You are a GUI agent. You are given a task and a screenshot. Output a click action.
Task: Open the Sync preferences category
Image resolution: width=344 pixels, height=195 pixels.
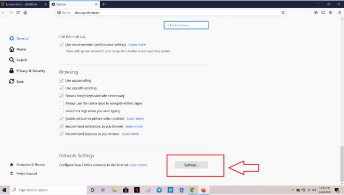coord(17,81)
